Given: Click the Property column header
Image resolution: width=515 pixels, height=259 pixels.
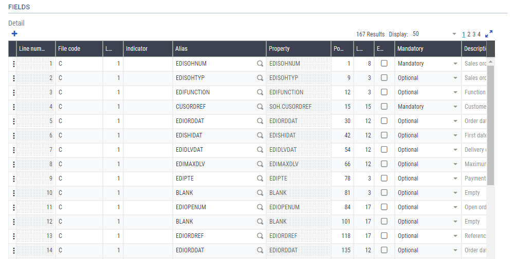Looking at the screenshot, I should (x=298, y=49).
